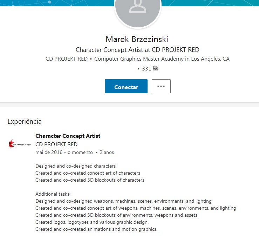Click the line Created logos, logotypes and various graphic design
Screen dimensions: 259x236
click(x=92, y=222)
